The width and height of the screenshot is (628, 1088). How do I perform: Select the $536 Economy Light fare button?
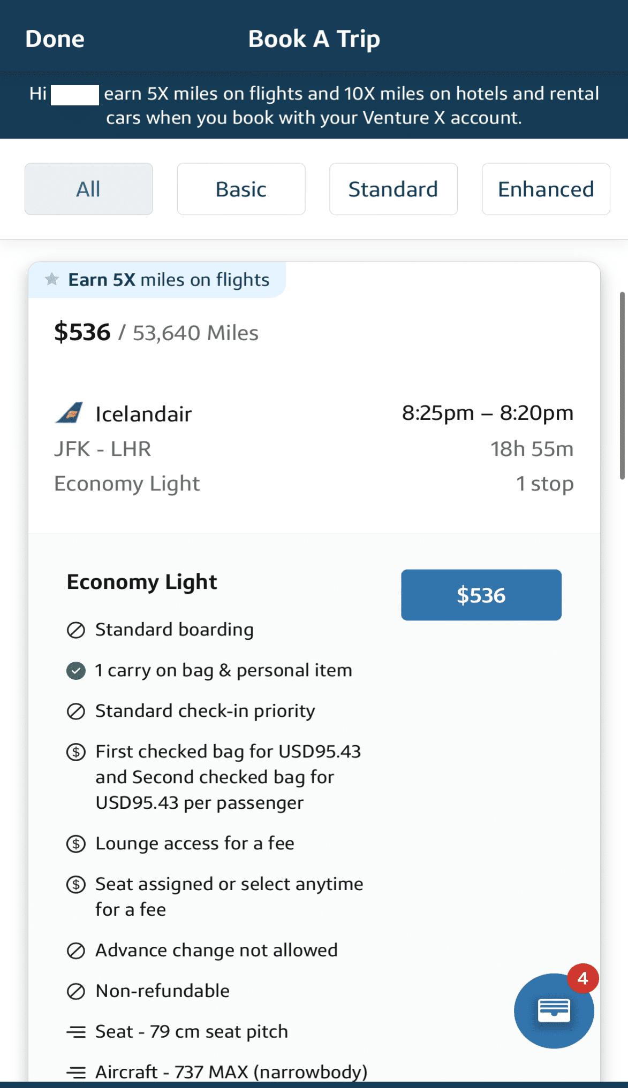click(481, 595)
